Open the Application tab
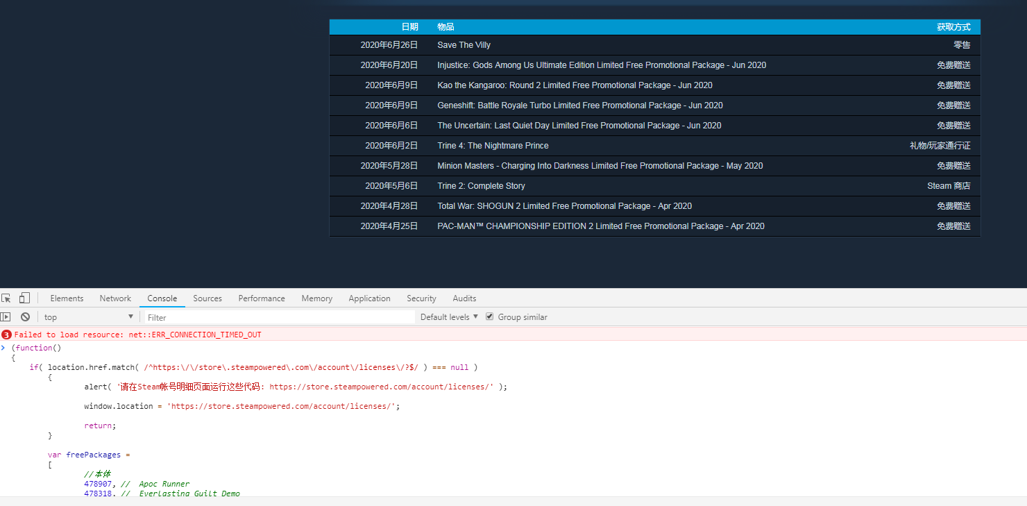 pyautogui.click(x=369, y=298)
